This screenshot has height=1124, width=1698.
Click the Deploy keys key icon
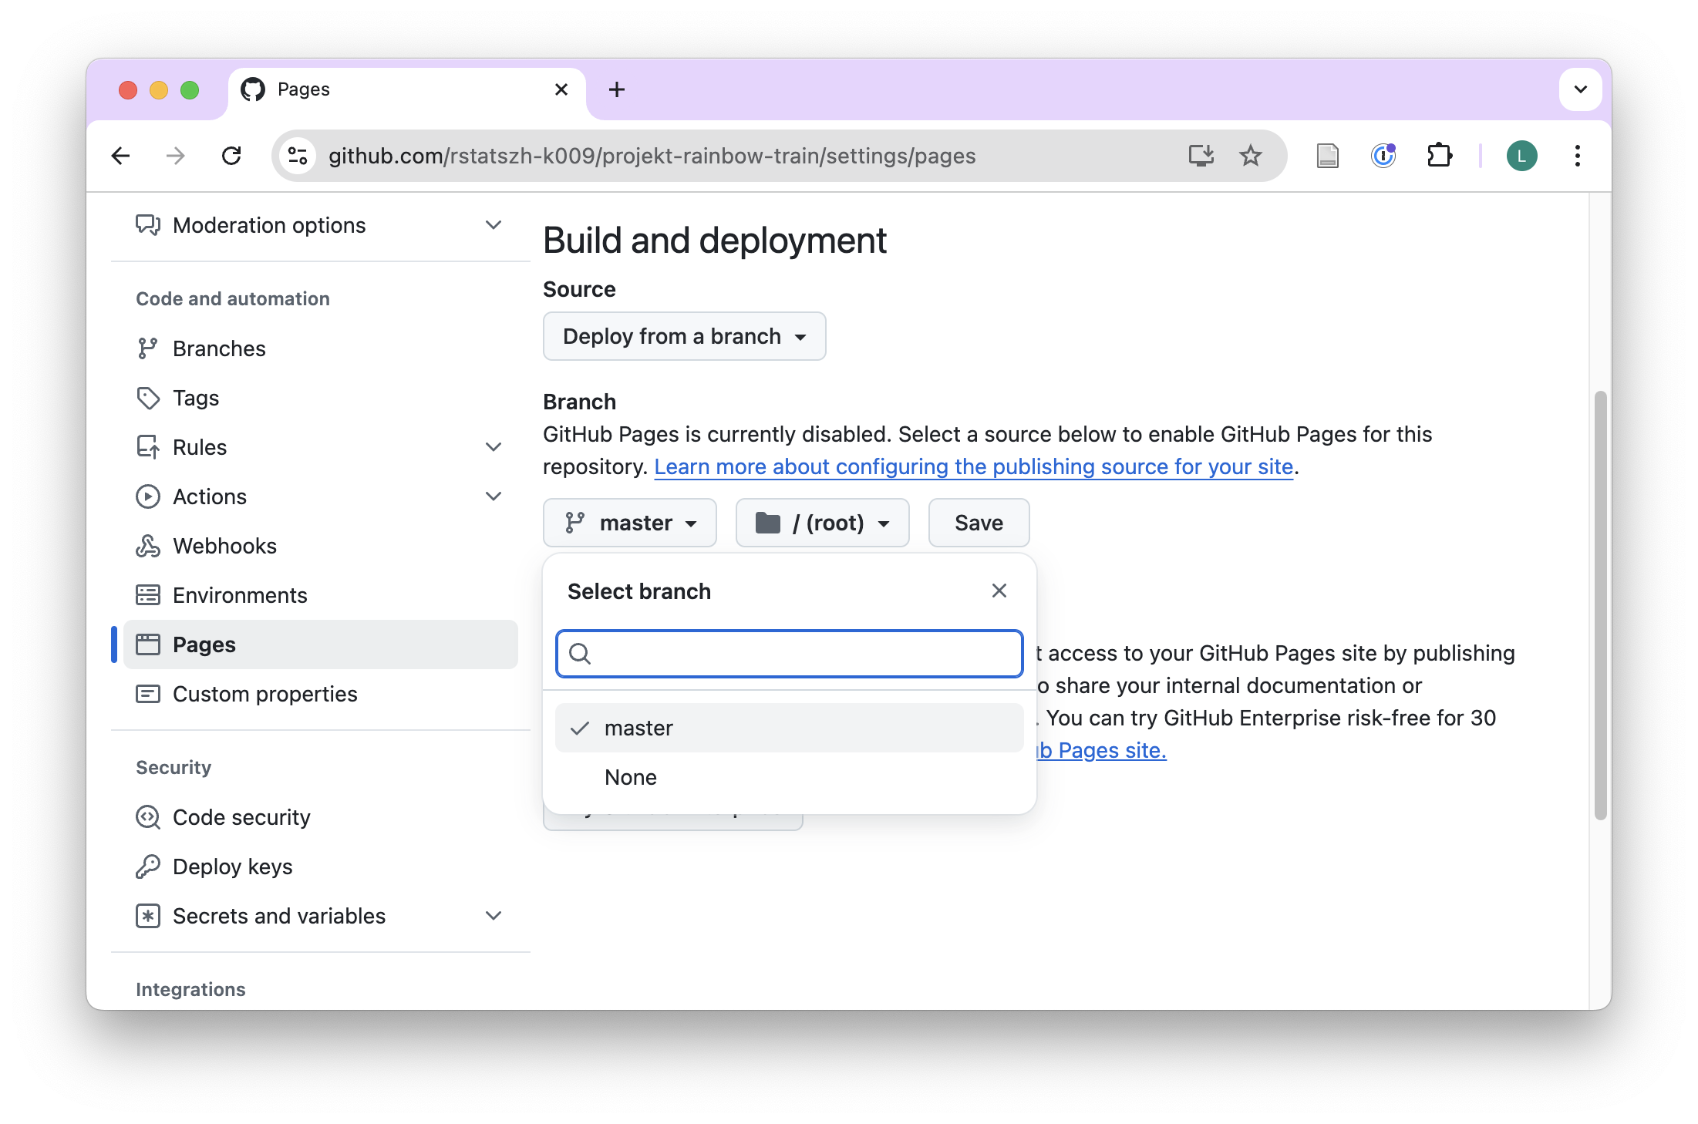pos(147,867)
